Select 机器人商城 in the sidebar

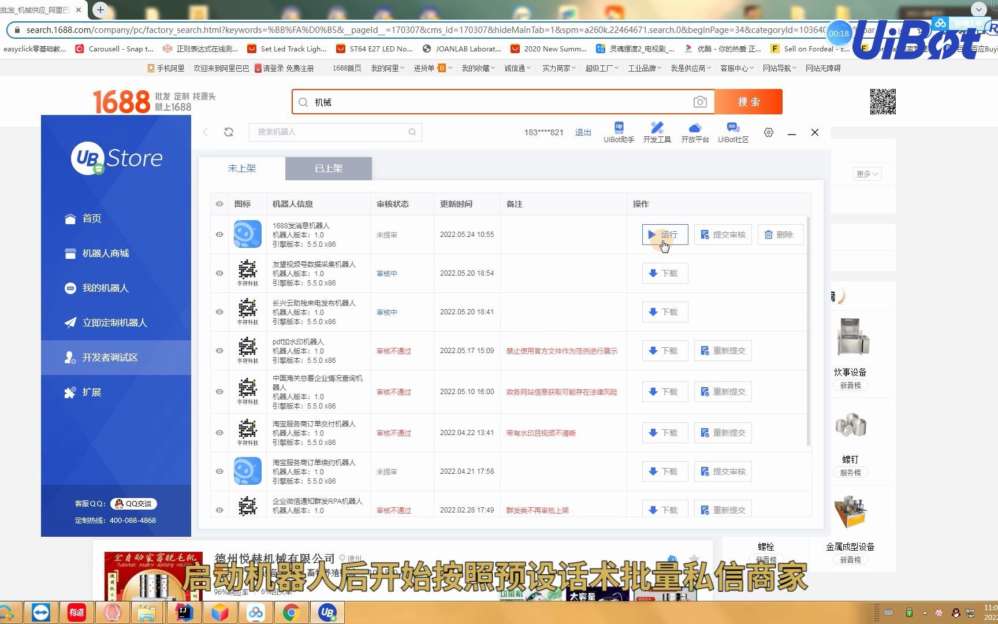106,253
